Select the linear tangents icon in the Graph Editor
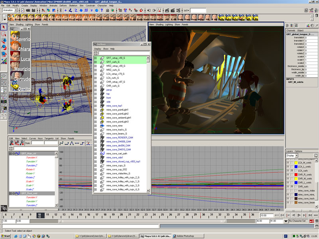Image resolution: width=319 pixels, height=239 pixels. (x=72, y=143)
